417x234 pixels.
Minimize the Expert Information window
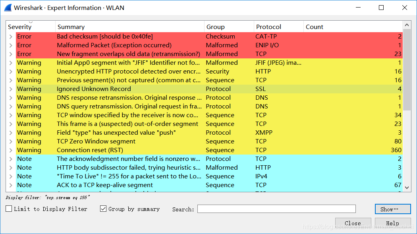(x=358, y=8)
